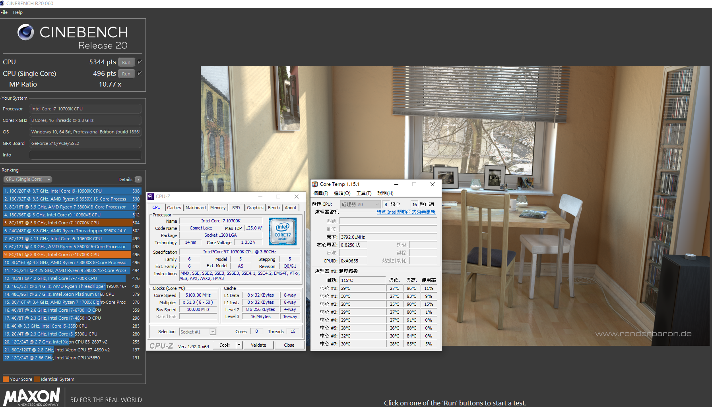Click the Core Temp title bar icon
This screenshot has height=407, width=712.
pyautogui.click(x=315, y=184)
